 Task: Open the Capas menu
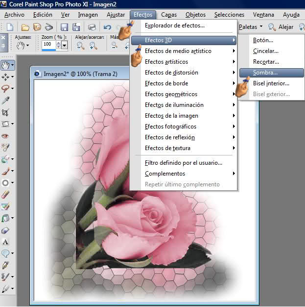coord(169,15)
